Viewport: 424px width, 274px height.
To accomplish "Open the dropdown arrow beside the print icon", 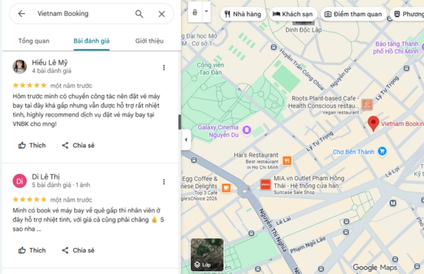I will click(207, 12).
